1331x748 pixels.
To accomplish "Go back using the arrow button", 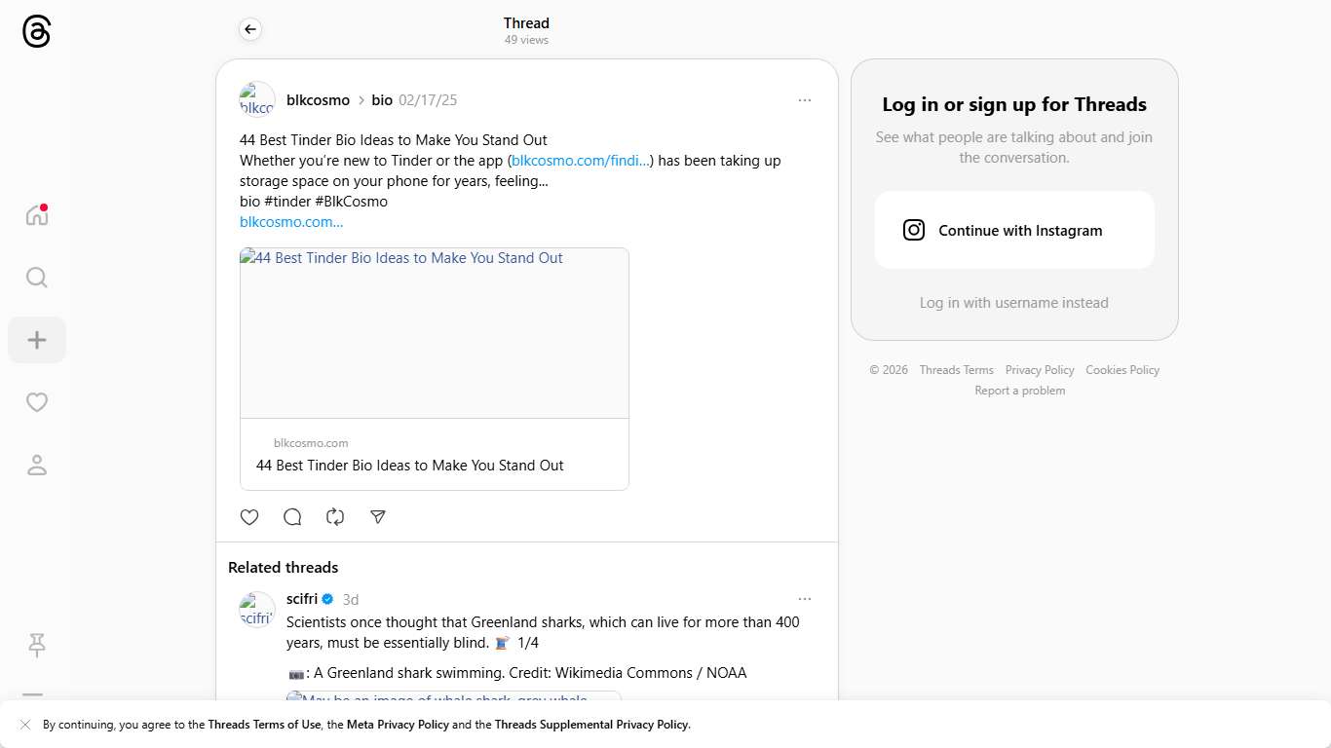I will 250,30.
